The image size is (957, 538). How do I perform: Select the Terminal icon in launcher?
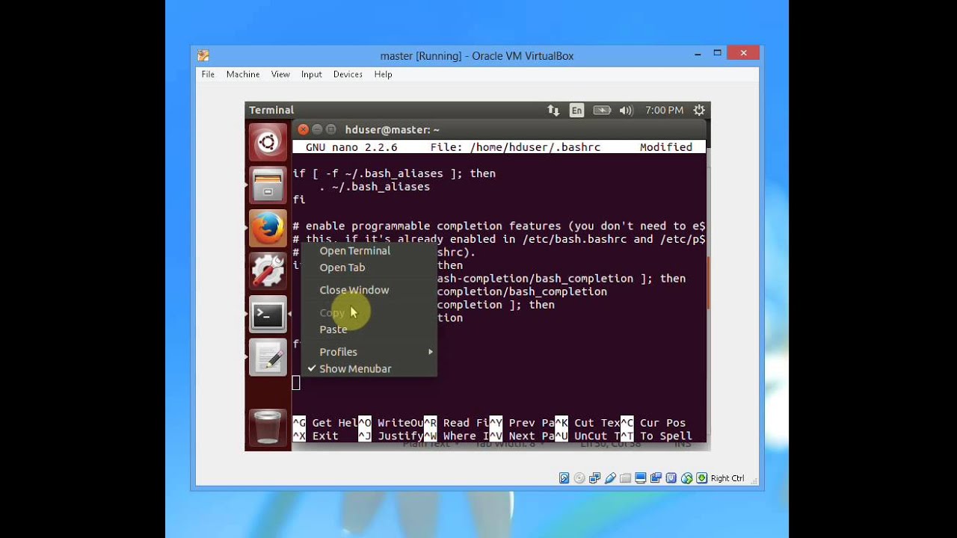pos(268,315)
